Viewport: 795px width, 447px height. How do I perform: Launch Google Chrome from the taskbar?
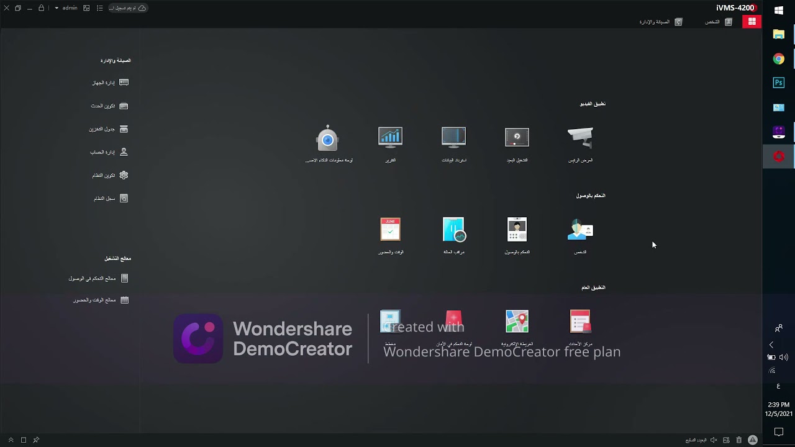779,59
